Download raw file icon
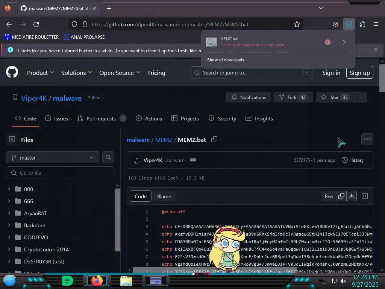The height and width of the screenshot is (289, 385). (x=352, y=196)
